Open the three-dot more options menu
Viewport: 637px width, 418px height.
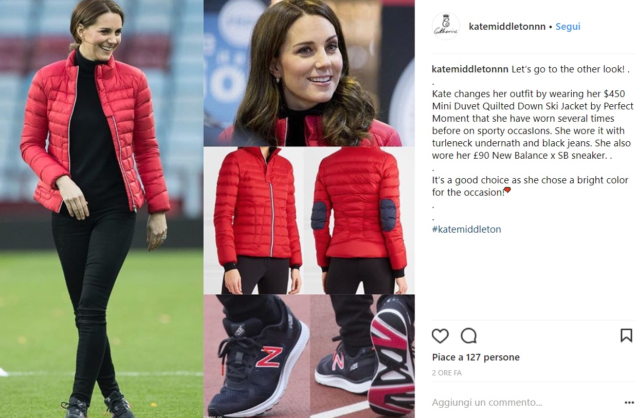(x=629, y=403)
